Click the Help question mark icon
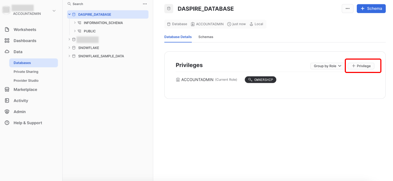 click(x=7, y=123)
